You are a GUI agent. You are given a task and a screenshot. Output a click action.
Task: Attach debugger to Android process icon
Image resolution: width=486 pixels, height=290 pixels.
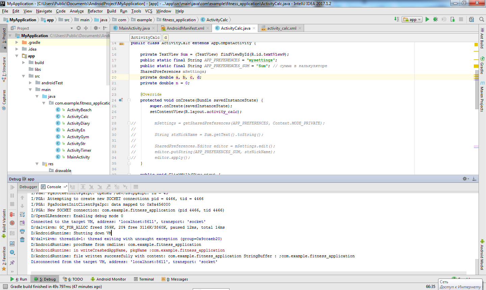click(453, 20)
